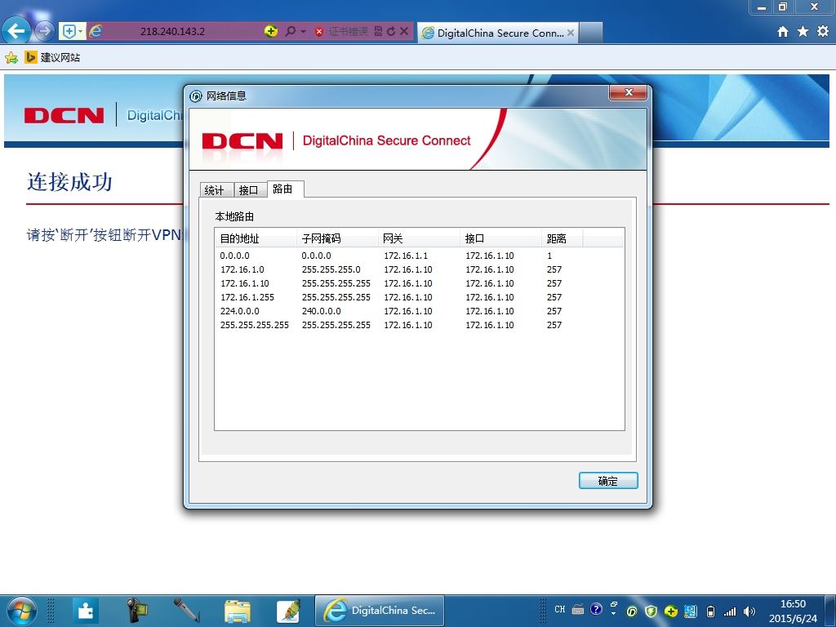Open a new blank browser tab
Viewport: 836px width, 627px height.
pos(591,33)
